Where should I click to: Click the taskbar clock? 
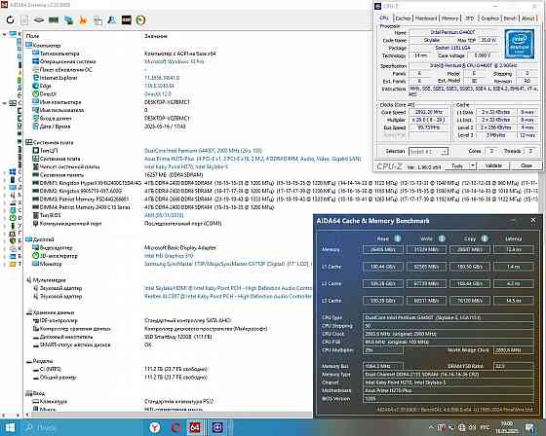(x=507, y=427)
